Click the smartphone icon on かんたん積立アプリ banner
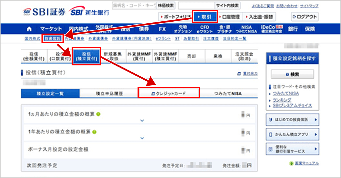 coord(271,134)
